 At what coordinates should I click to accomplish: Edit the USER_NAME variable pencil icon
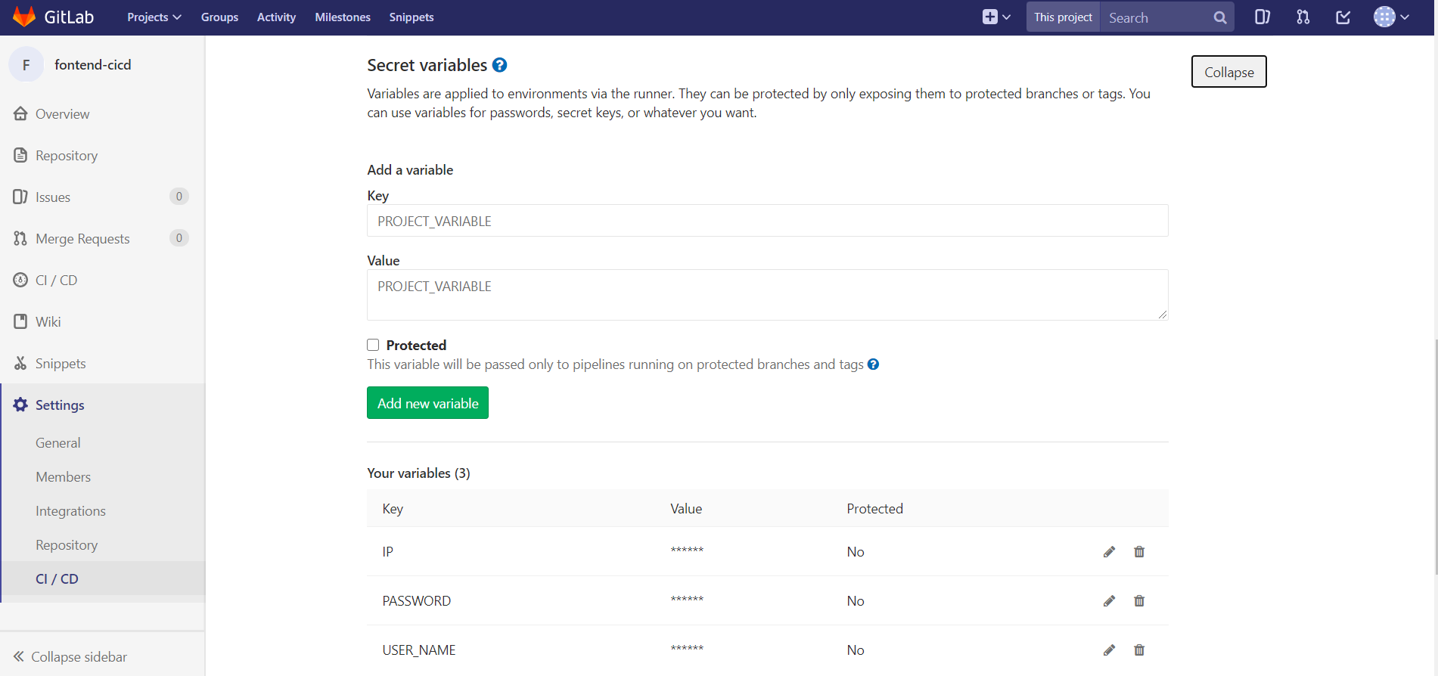(1109, 650)
